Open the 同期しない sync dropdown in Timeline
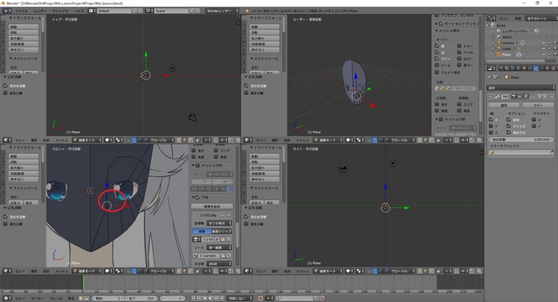 tap(240, 298)
